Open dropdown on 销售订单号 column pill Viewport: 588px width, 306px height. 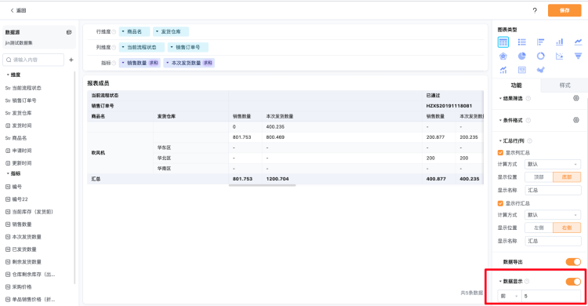(x=172, y=47)
